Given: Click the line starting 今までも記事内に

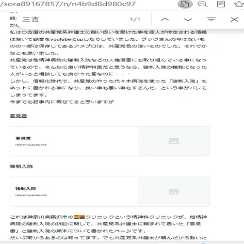Looking at the screenshot, I should (x=62, y=102).
